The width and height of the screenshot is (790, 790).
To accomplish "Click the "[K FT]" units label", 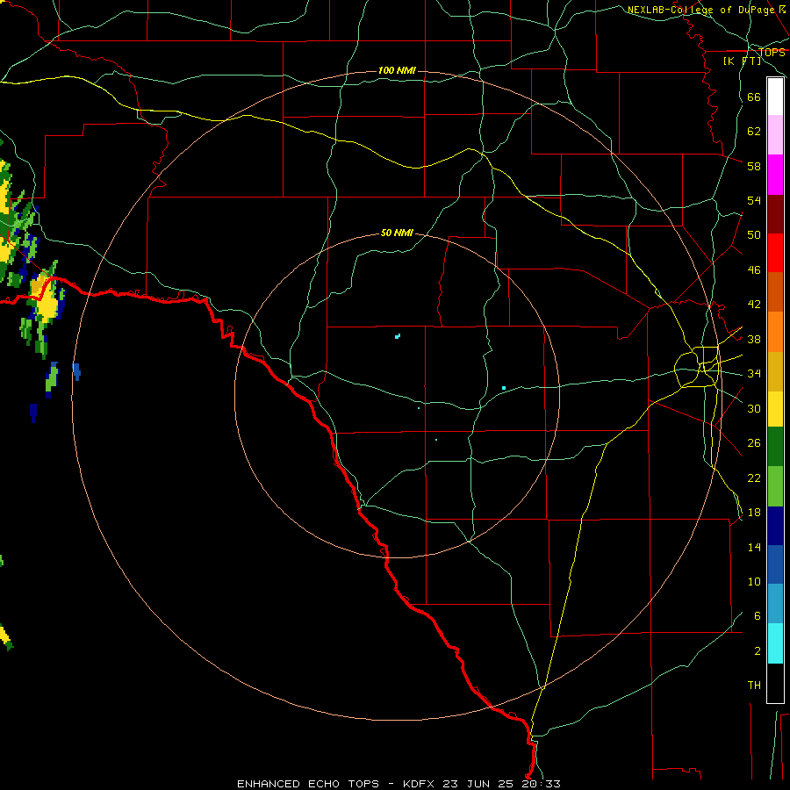I will (x=742, y=61).
